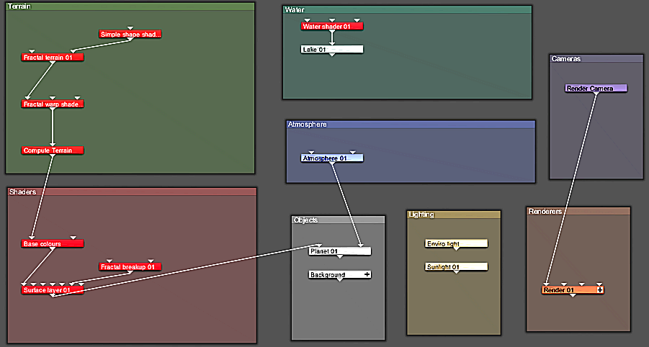Select the Fractal warp shader node
This screenshot has width=649, height=347.
point(53,104)
